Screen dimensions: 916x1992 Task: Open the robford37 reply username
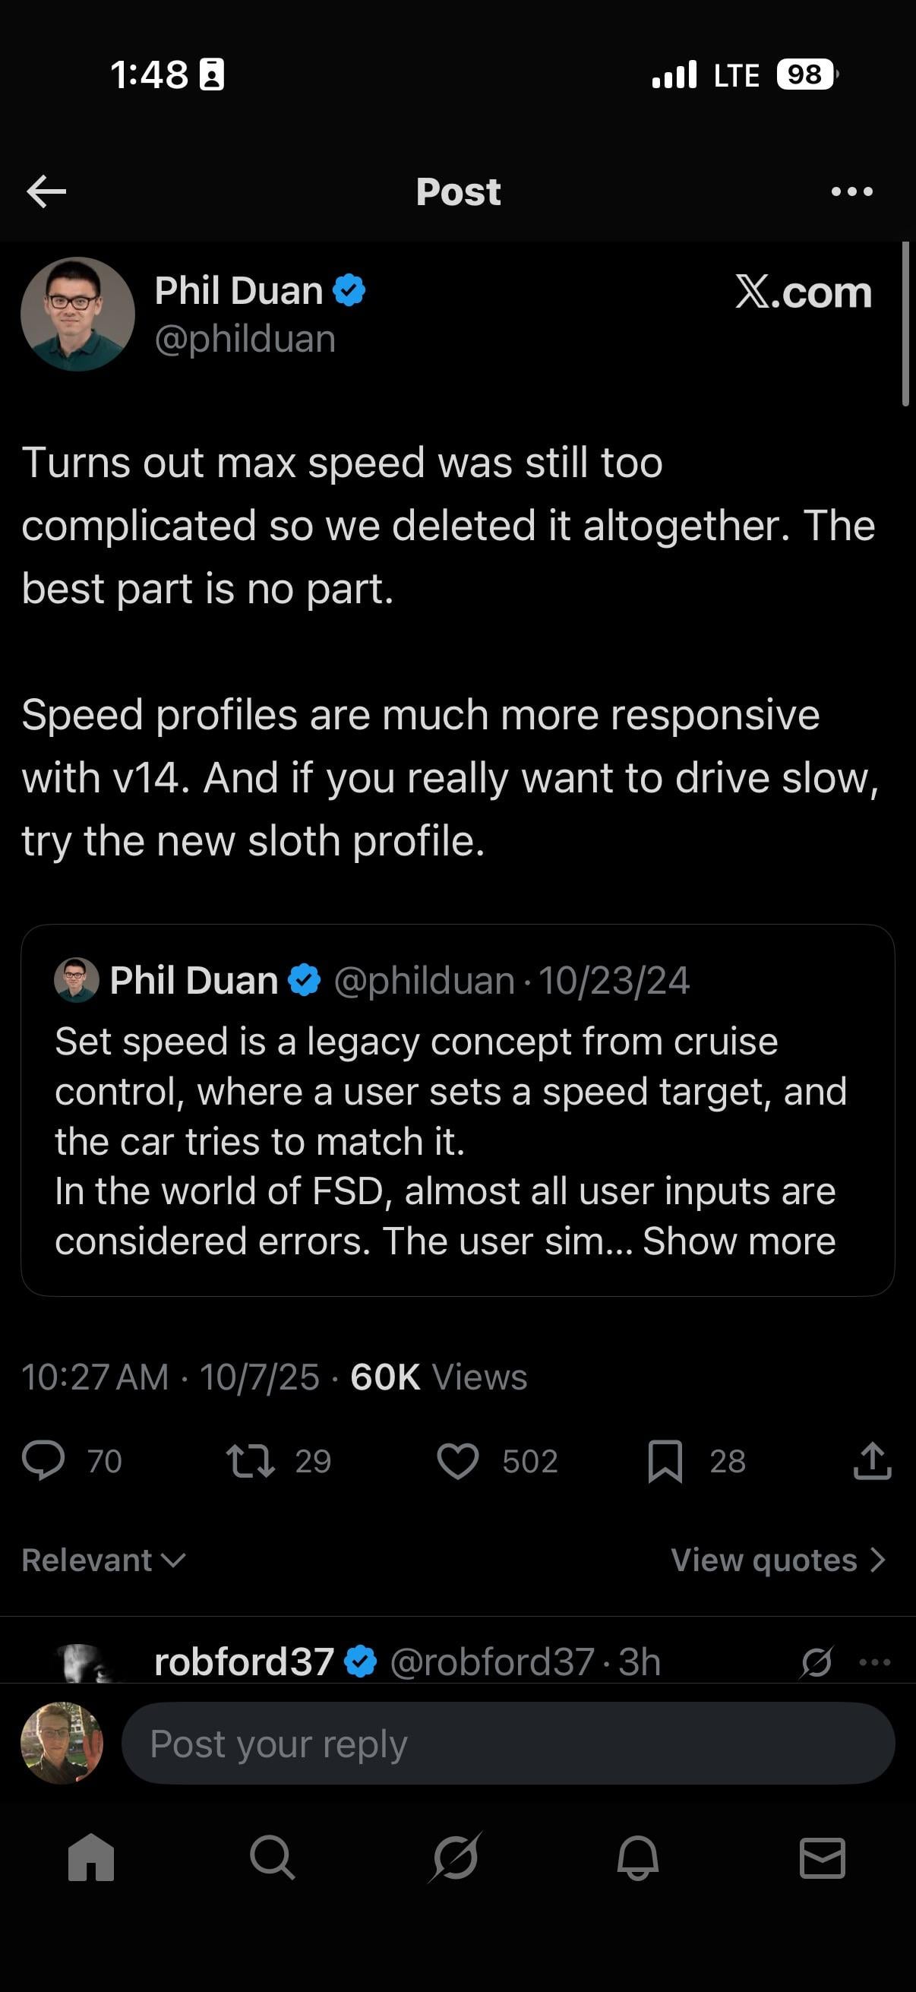[x=244, y=1662]
